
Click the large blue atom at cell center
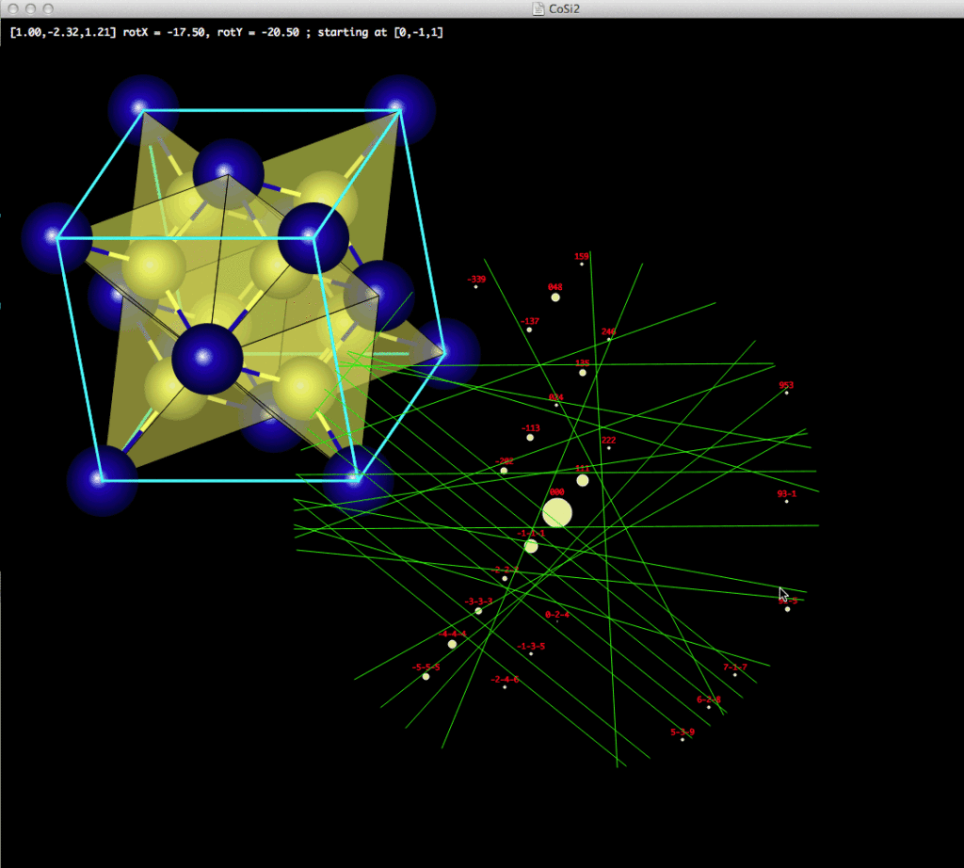207,359
